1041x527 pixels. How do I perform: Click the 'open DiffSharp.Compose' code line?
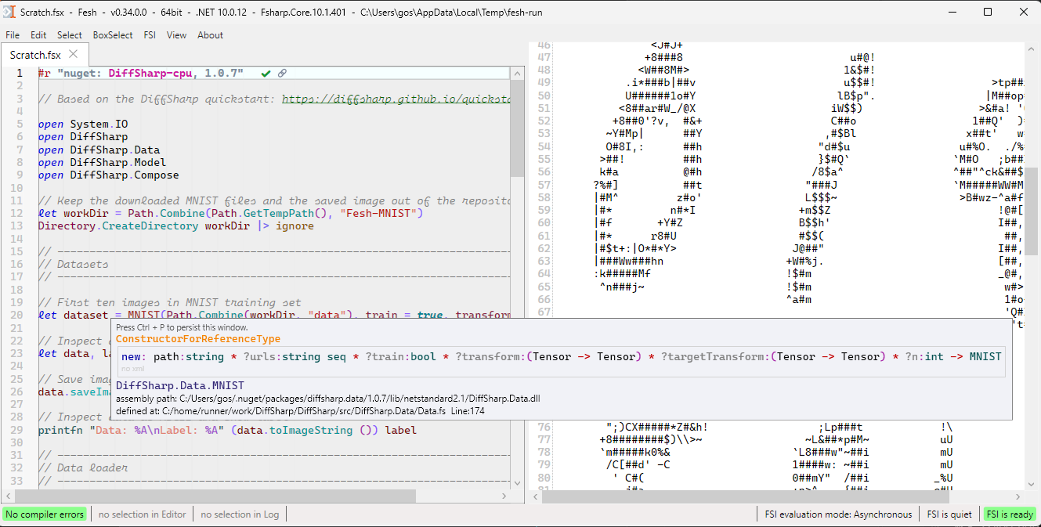tap(109, 175)
